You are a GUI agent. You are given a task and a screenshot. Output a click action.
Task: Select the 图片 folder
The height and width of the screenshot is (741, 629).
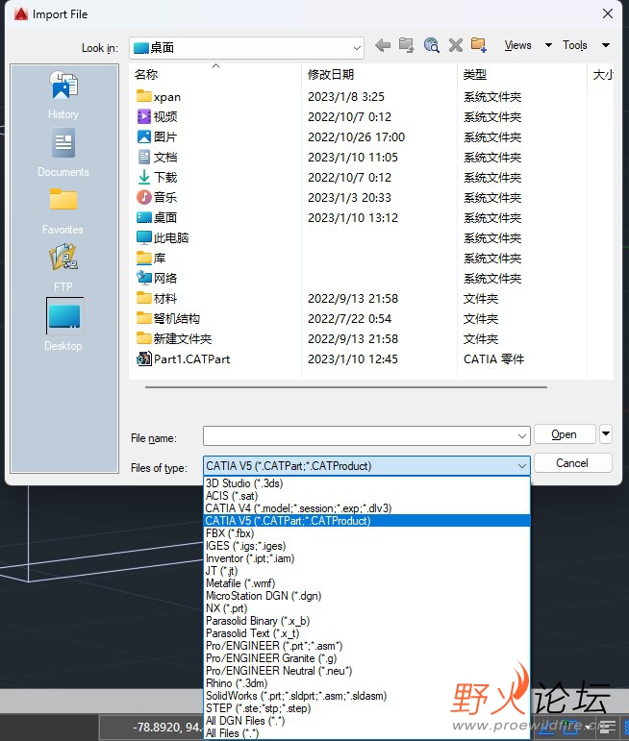157,137
